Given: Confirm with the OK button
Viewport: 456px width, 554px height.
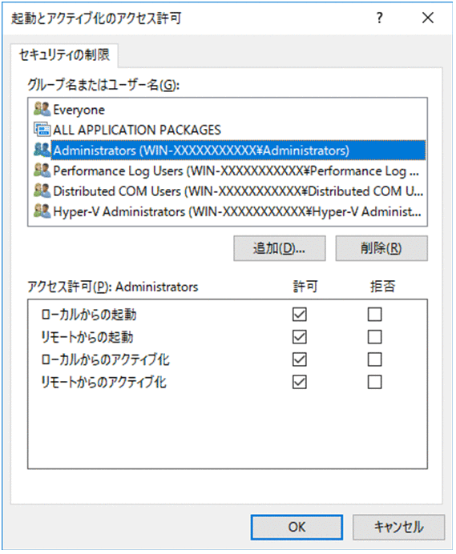Looking at the screenshot, I should [297, 527].
